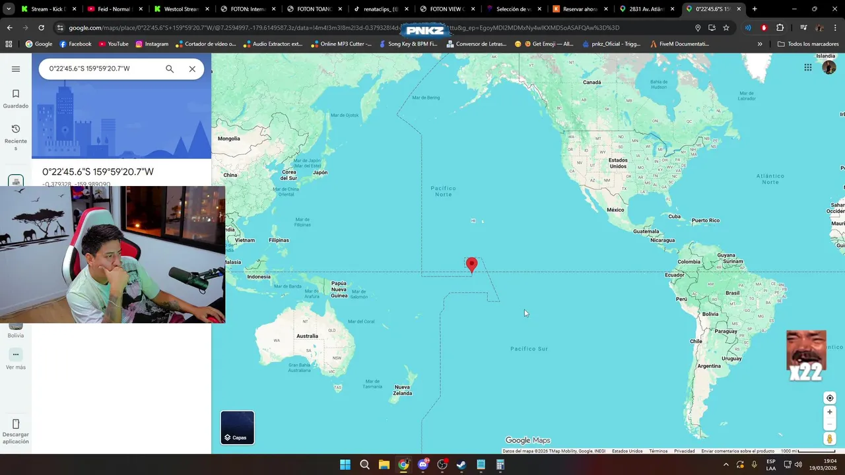The height and width of the screenshot is (475, 845).
Task: Clear the coordinates search with the X
Action: point(192,69)
